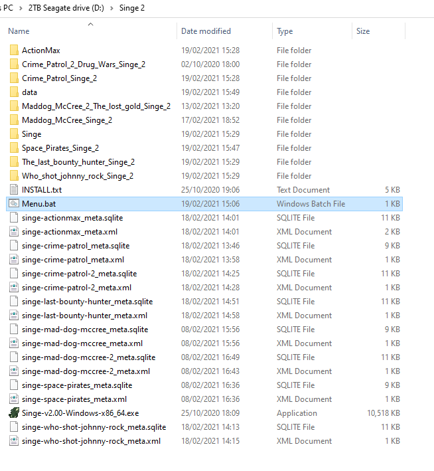The height and width of the screenshot is (471, 434).
Task: Click the ActionMax folder icon
Action: pos(14,50)
